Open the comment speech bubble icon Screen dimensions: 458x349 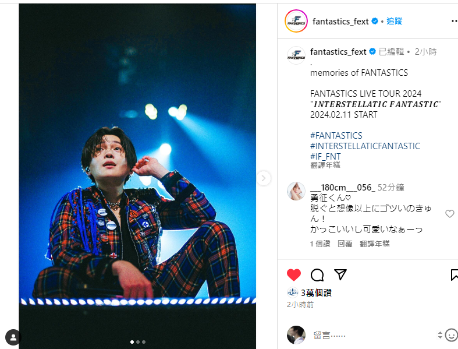pos(317,275)
